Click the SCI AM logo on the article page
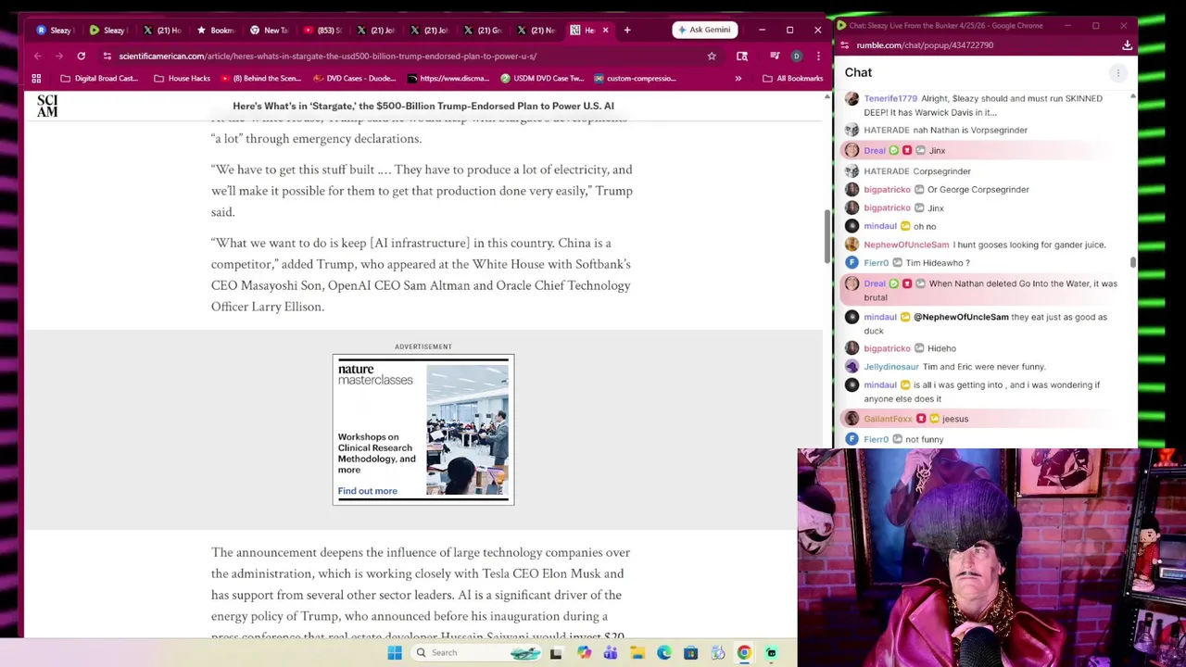This screenshot has height=667, width=1186. point(47,106)
